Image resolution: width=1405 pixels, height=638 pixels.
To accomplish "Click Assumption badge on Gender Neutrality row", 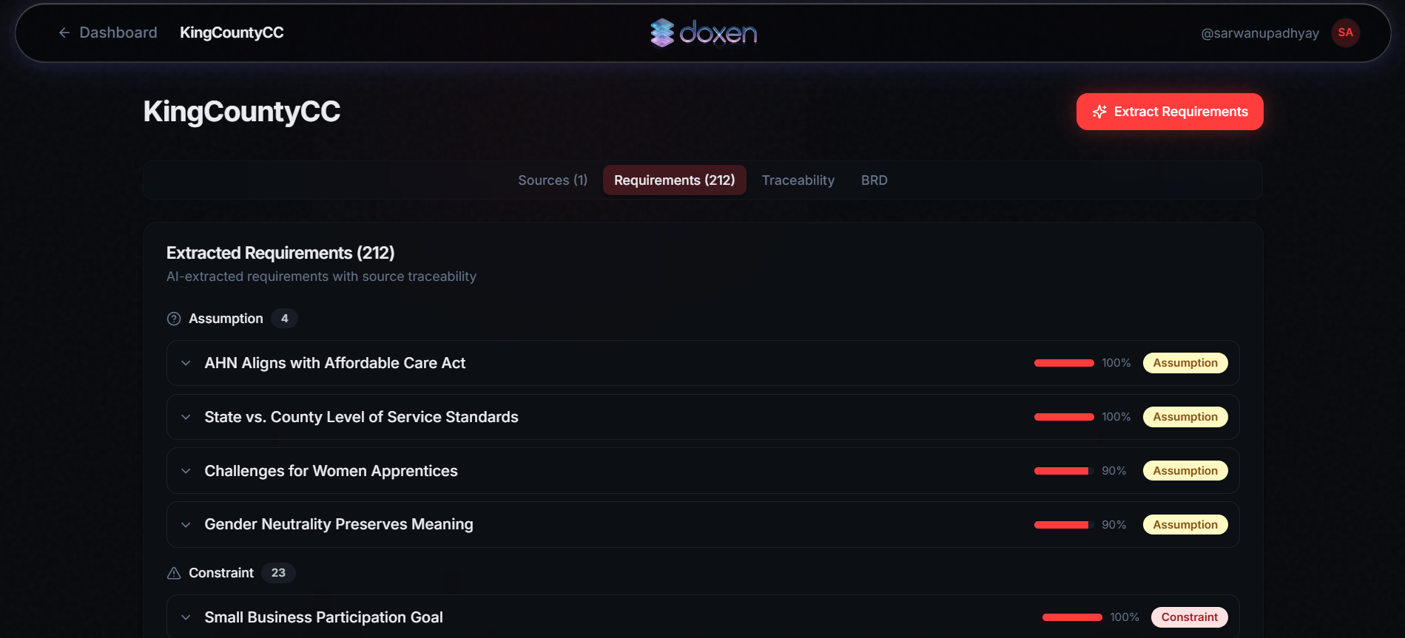I will (1185, 525).
